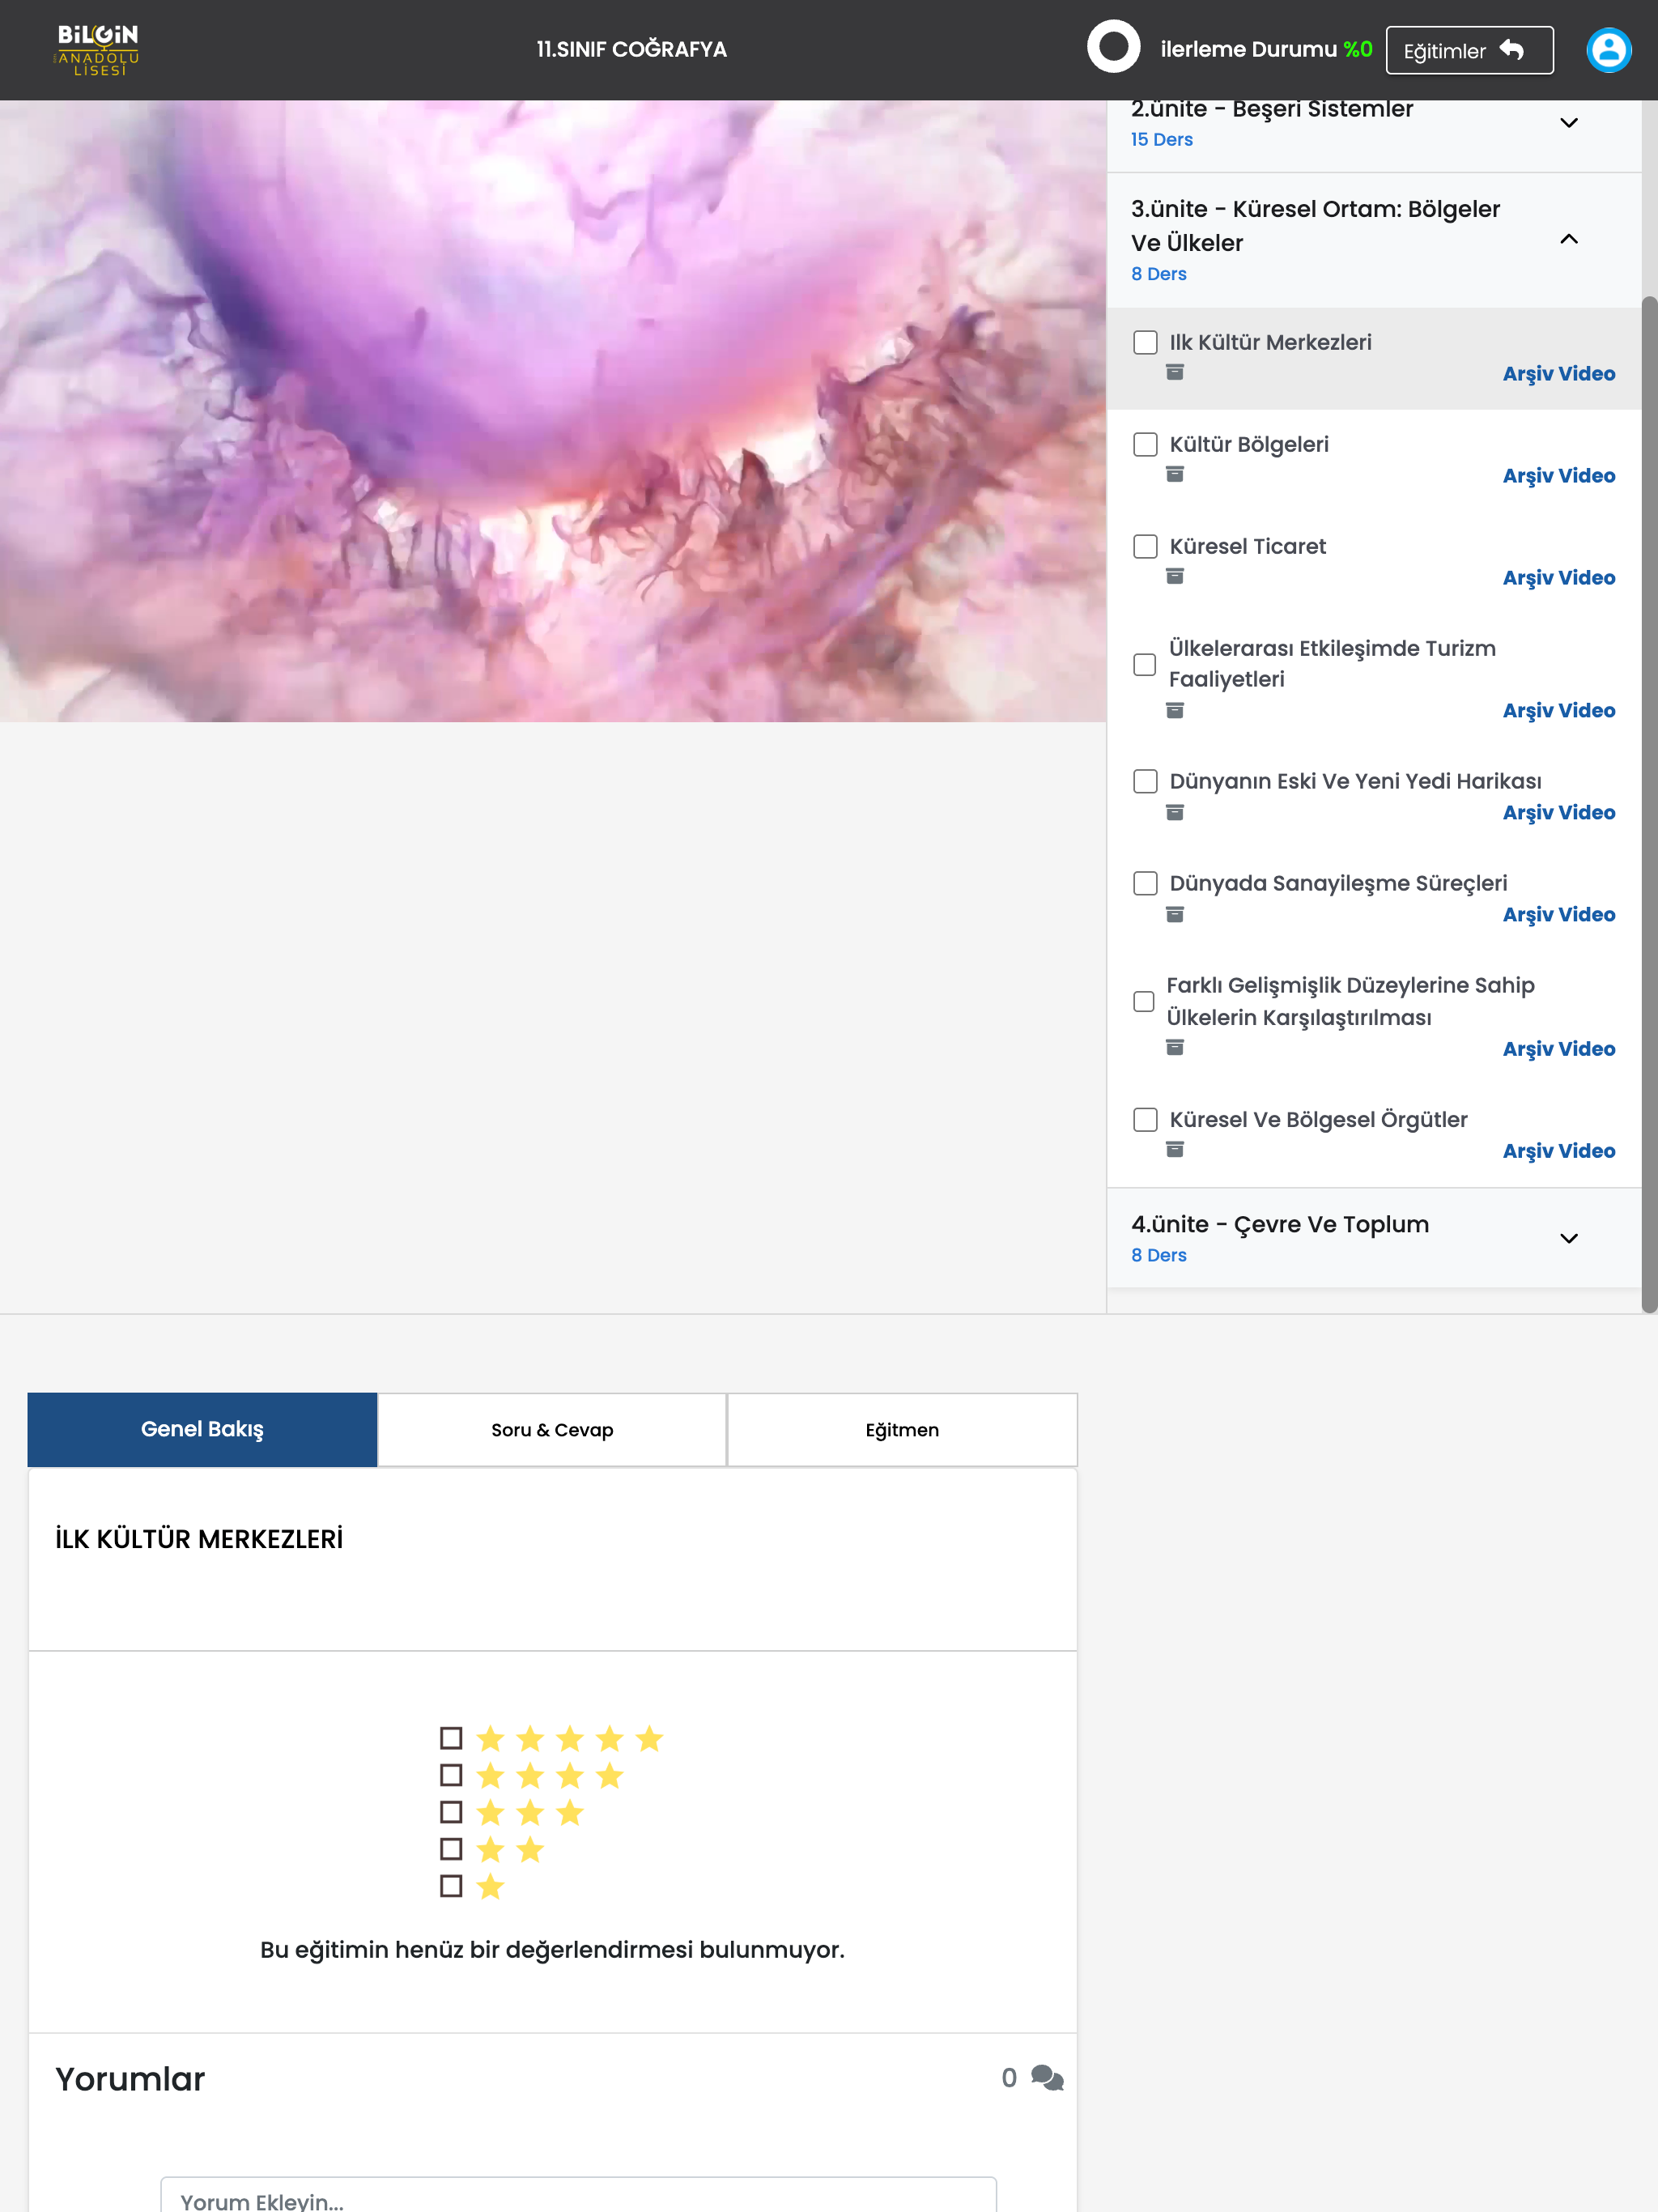The image size is (1658, 2212).
Task: Click the 2.ünite - Beşeri Sistemler section title
Action: (1272, 109)
